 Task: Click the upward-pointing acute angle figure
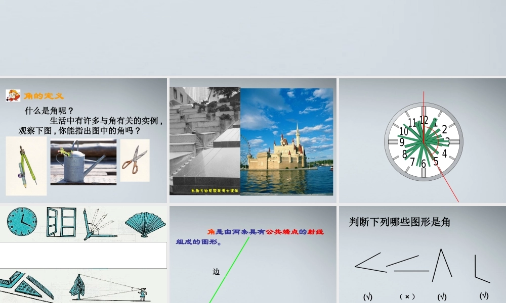coord(442,265)
